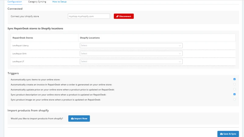Click the Save & Sync button

pyautogui.click(x=228, y=134)
